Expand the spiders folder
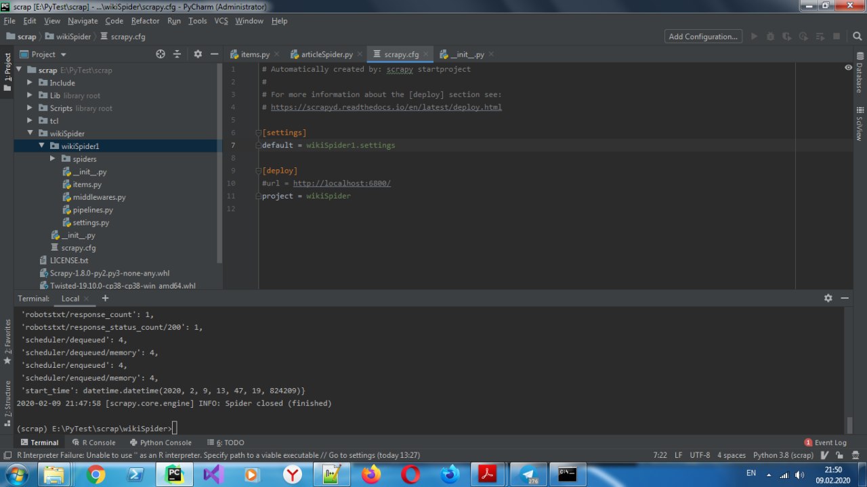This screenshot has width=867, height=487. [53, 158]
